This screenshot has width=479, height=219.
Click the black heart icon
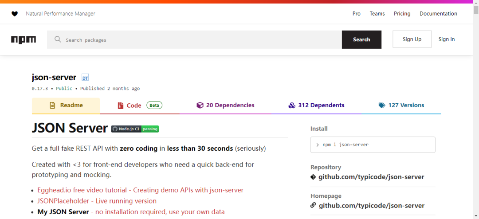15,14
